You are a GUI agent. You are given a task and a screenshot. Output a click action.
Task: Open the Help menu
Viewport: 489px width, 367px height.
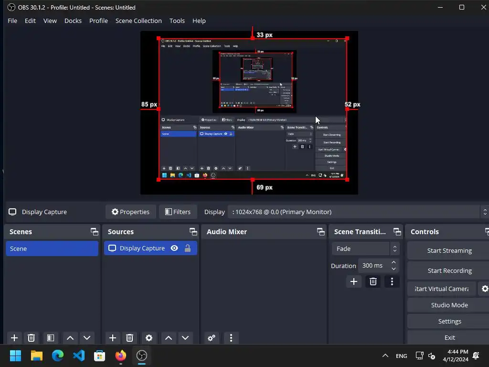199,21
